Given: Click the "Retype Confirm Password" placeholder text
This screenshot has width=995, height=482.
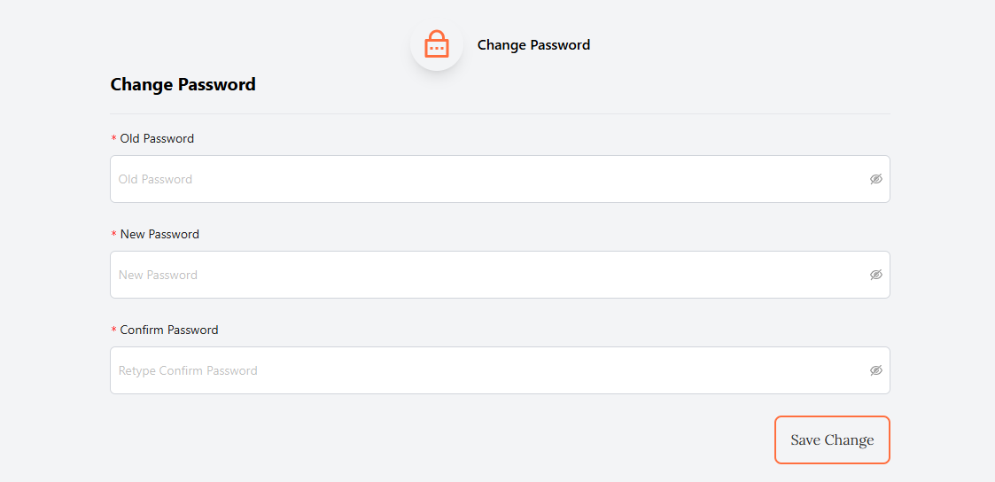Looking at the screenshot, I should (x=188, y=371).
